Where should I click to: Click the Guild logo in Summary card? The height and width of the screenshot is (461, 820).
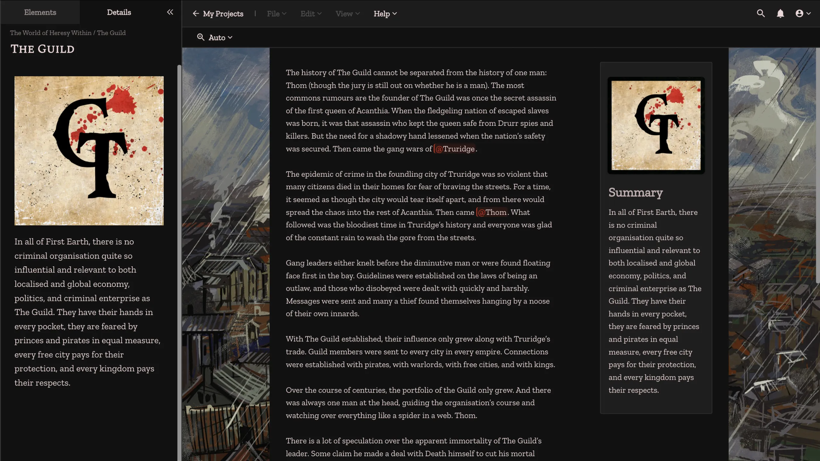pyautogui.click(x=656, y=125)
